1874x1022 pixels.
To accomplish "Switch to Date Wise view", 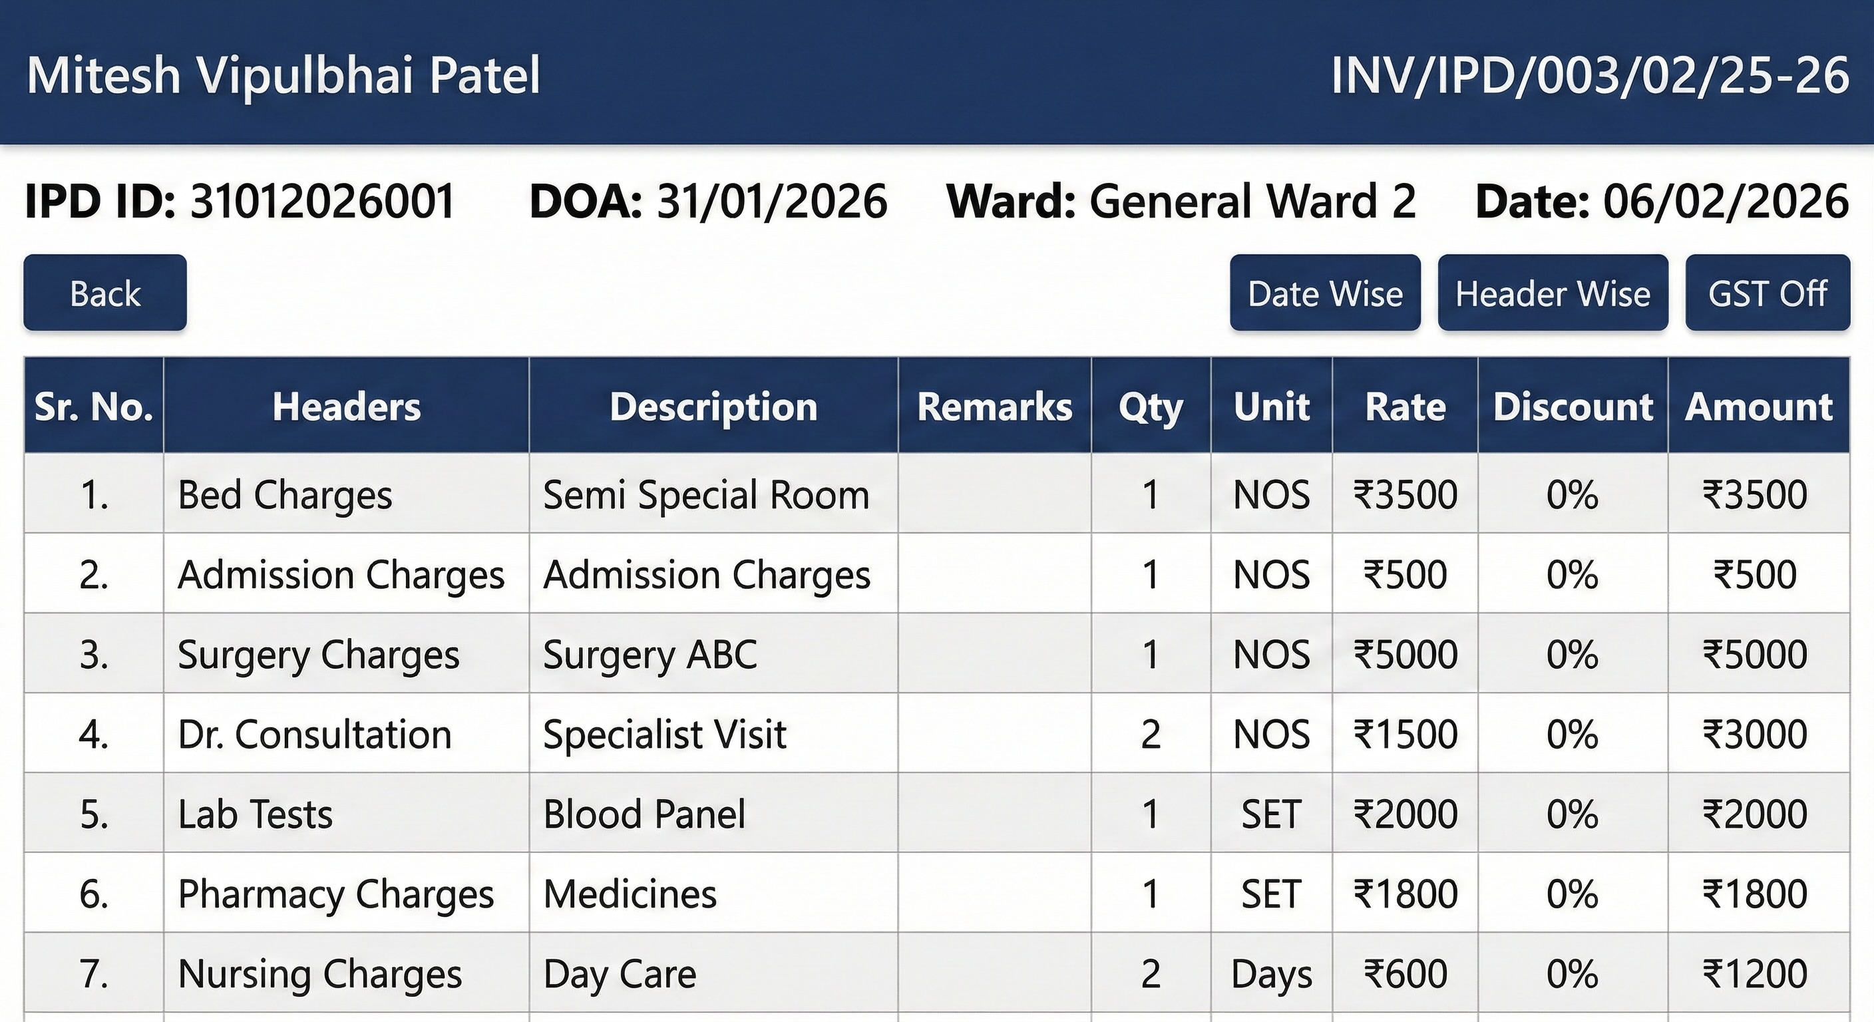I will 1325,293.
